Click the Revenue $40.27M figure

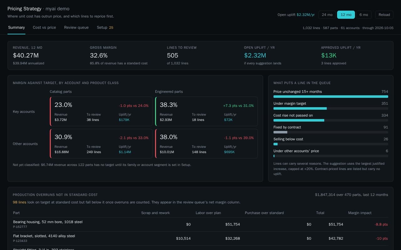(x=26, y=55)
